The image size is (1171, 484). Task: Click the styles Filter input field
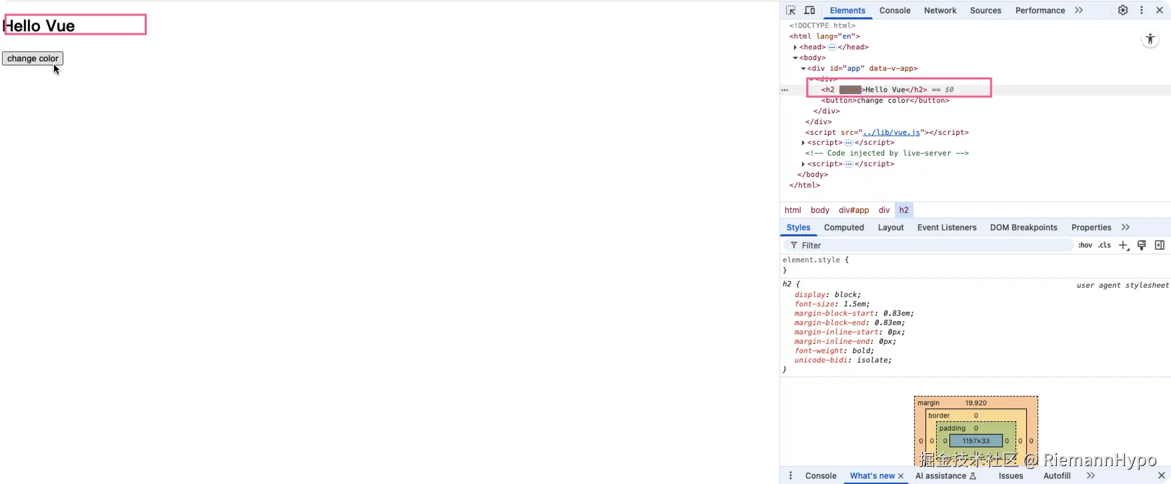coord(927,246)
